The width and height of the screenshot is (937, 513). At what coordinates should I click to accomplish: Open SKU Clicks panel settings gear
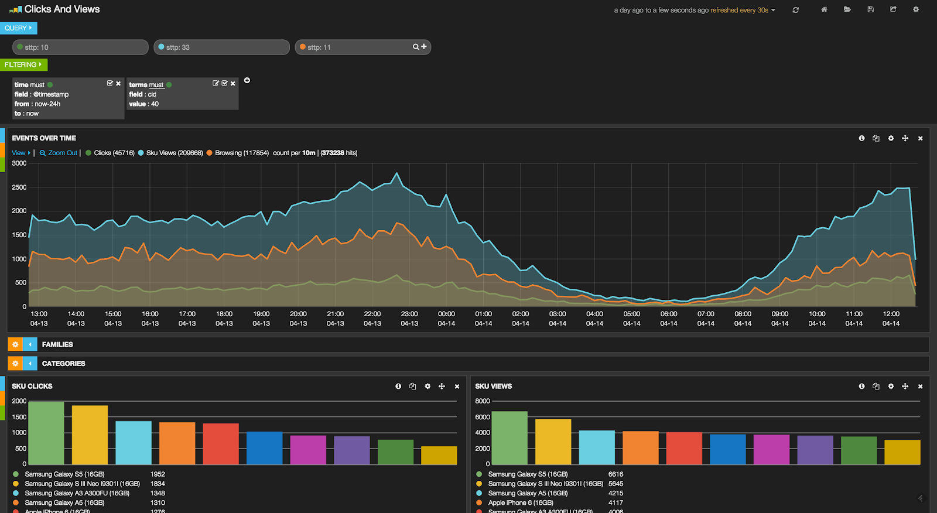428,387
